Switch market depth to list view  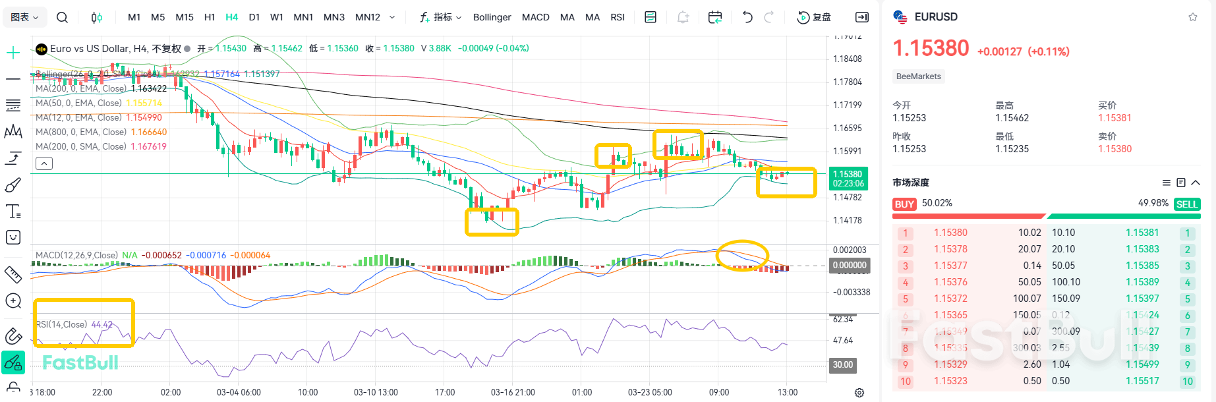1167,183
